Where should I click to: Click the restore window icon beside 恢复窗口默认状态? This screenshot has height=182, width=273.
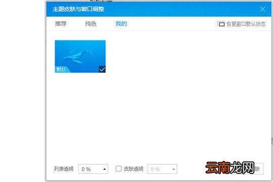tap(221, 24)
